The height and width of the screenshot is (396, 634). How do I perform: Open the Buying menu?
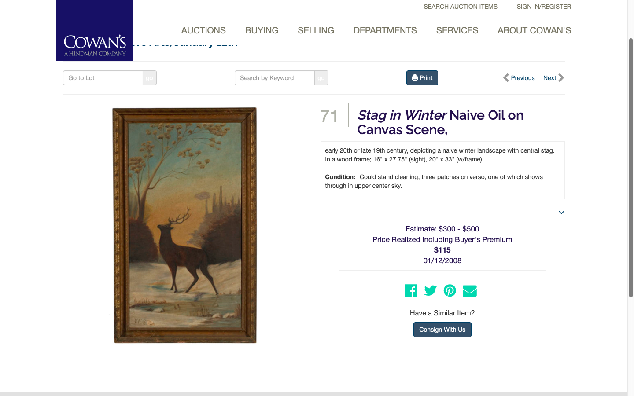click(x=262, y=30)
